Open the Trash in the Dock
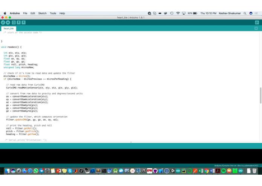 [x=254, y=171]
